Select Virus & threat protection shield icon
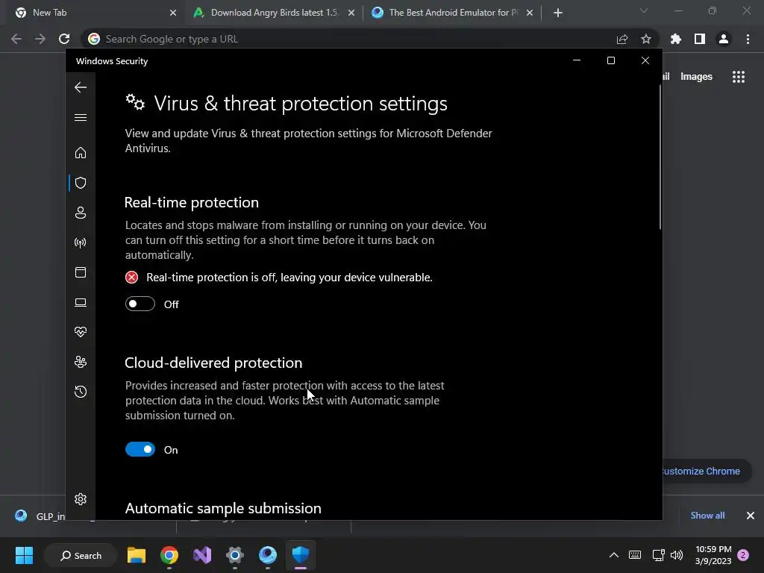764x573 pixels. 81,183
